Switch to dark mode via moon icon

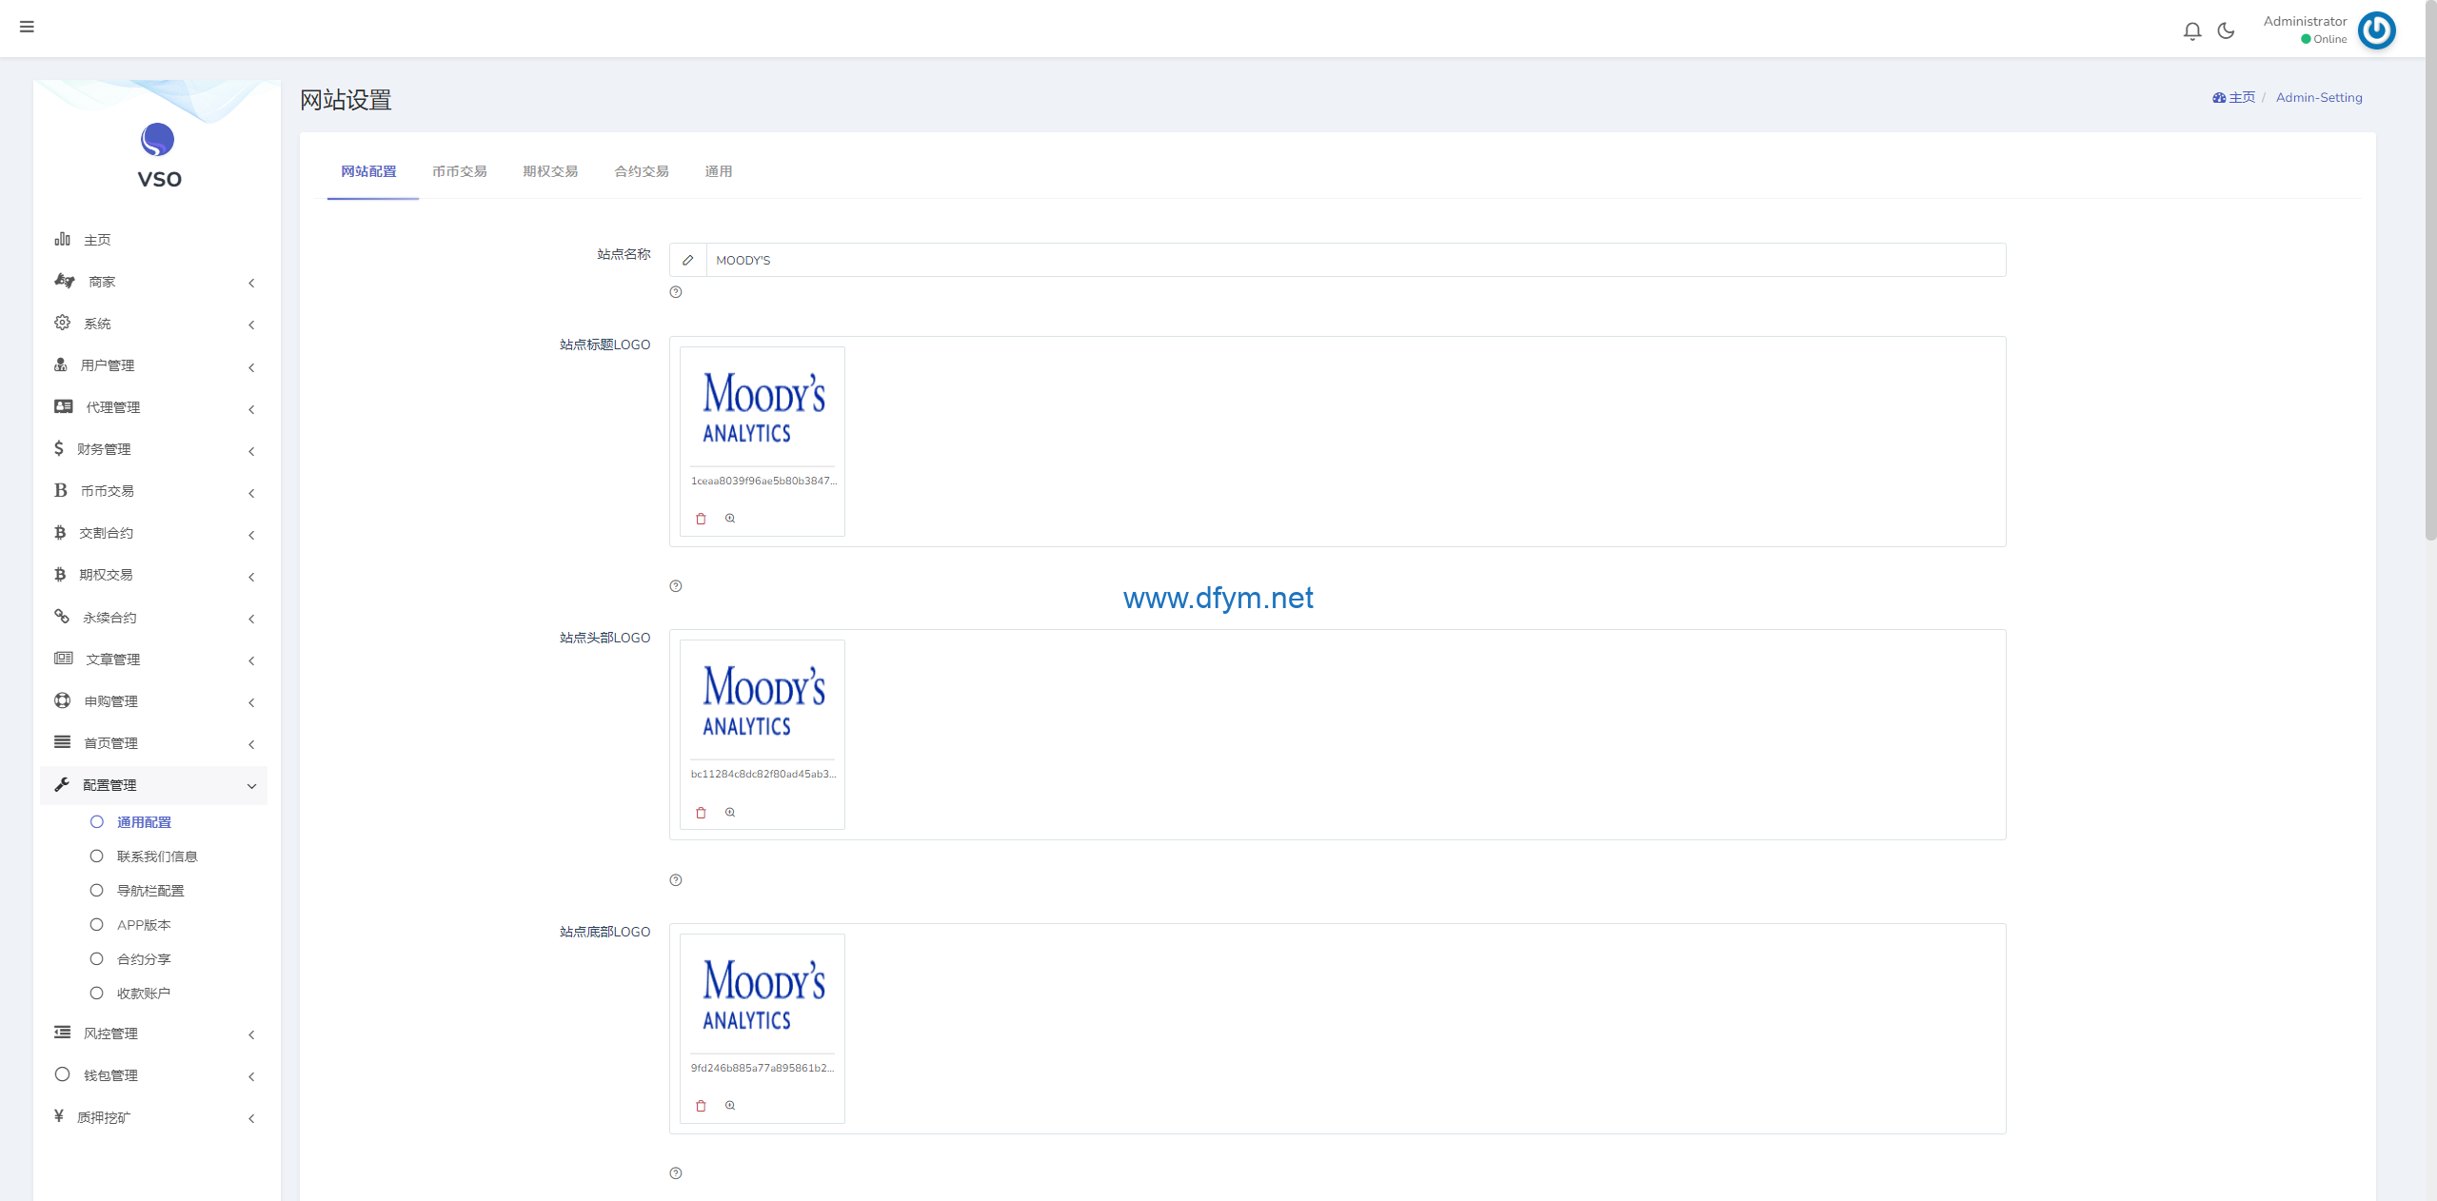pyautogui.click(x=2226, y=31)
